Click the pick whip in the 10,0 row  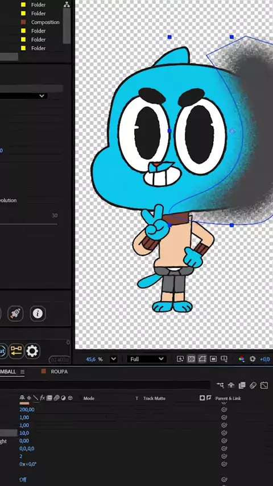224,433
